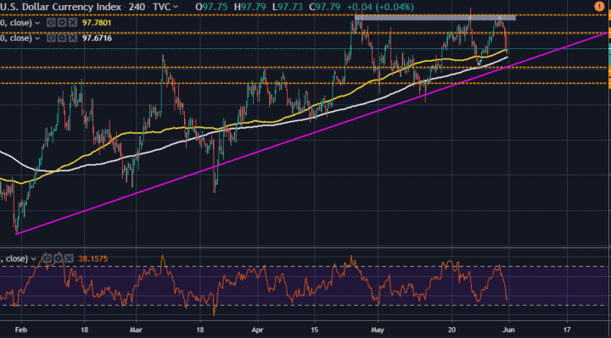Click the U.S. Dollar Currency Index title
The image size is (611, 338).
click(x=60, y=7)
